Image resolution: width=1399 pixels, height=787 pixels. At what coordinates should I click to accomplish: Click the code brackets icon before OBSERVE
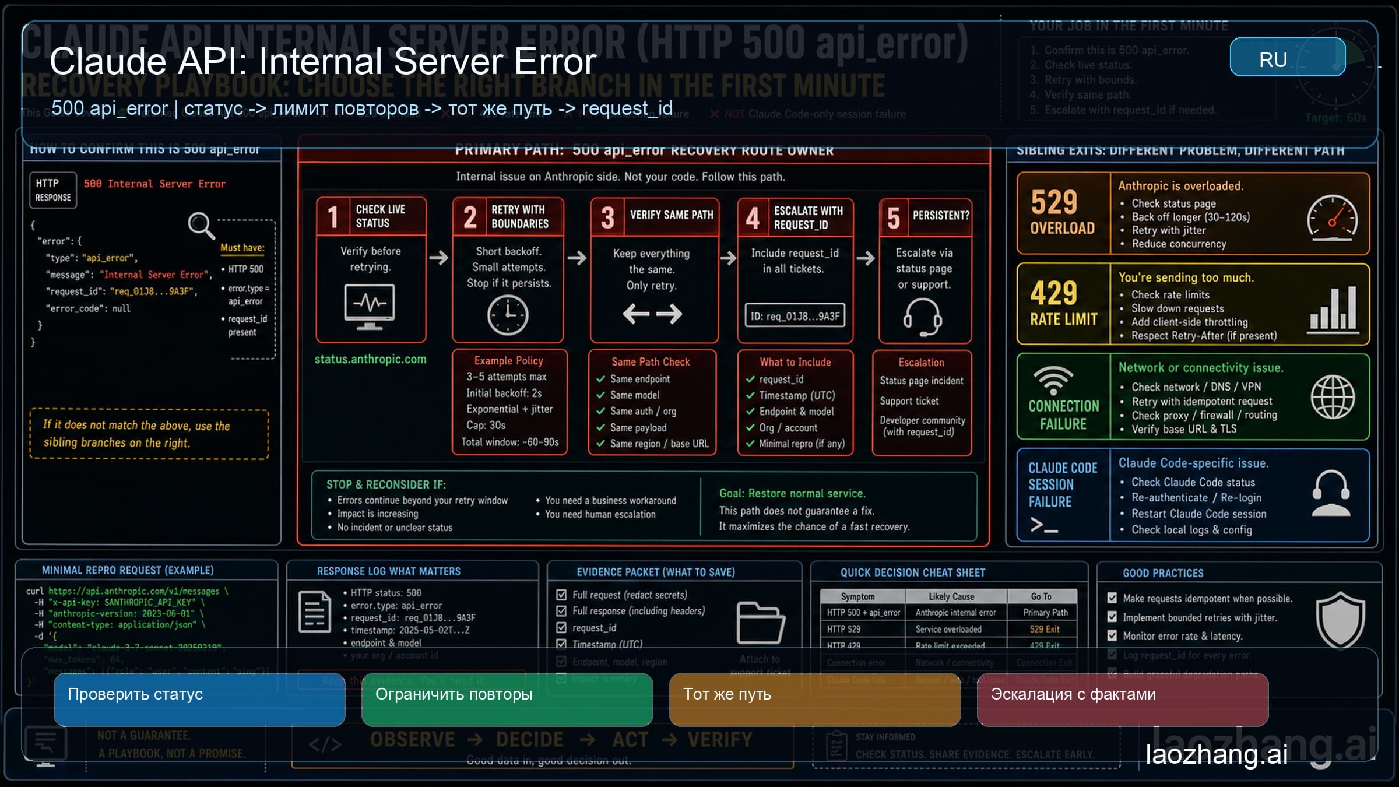click(x=325, y=744)
